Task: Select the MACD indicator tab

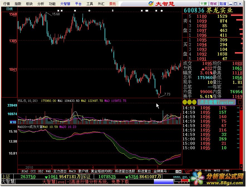Action: [72, 171]
